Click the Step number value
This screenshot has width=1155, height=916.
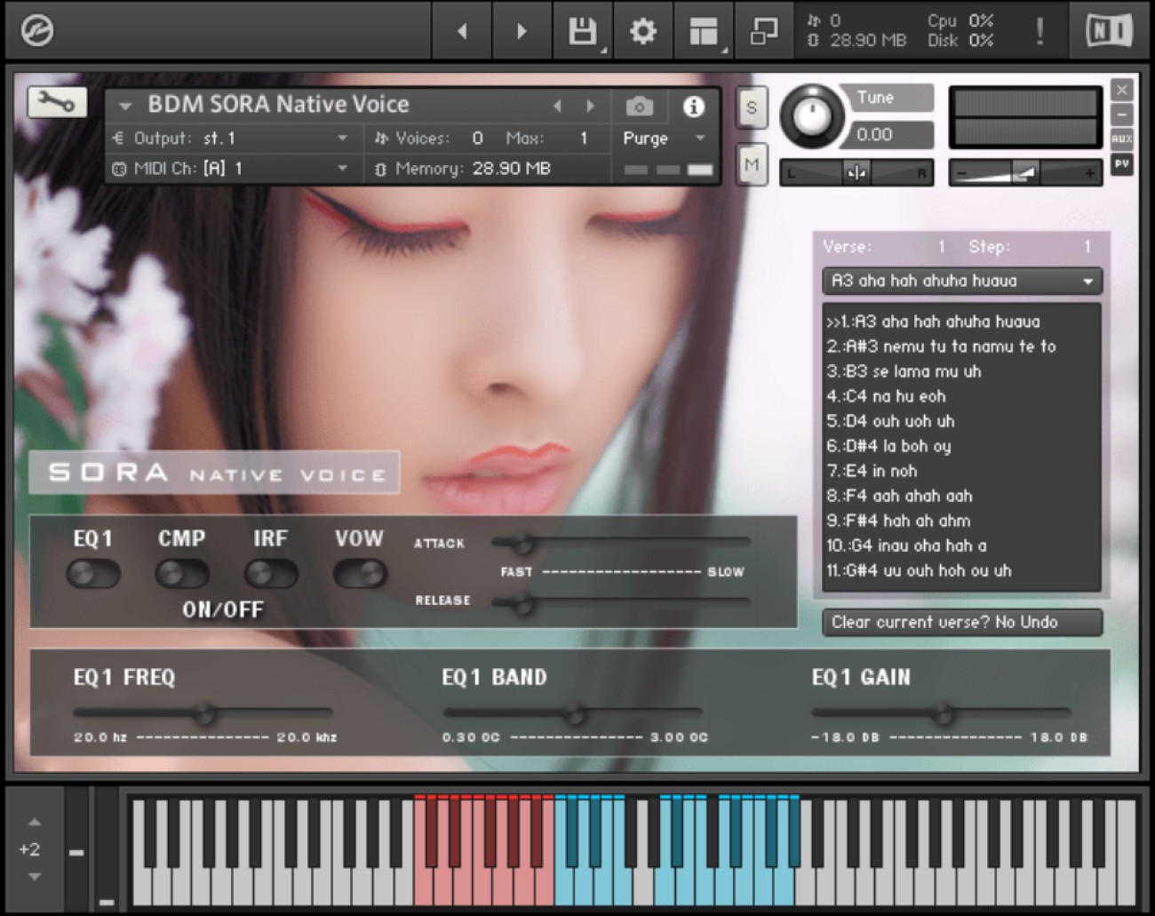coord(1087,247)
